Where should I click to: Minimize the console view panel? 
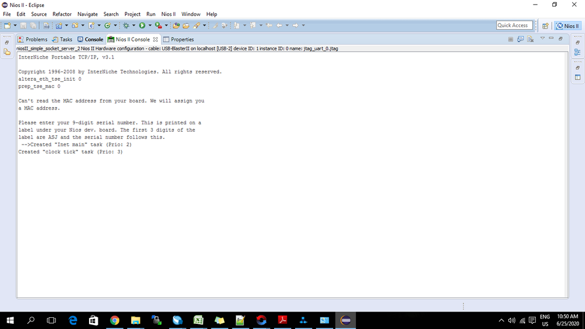tap(551, 39)
